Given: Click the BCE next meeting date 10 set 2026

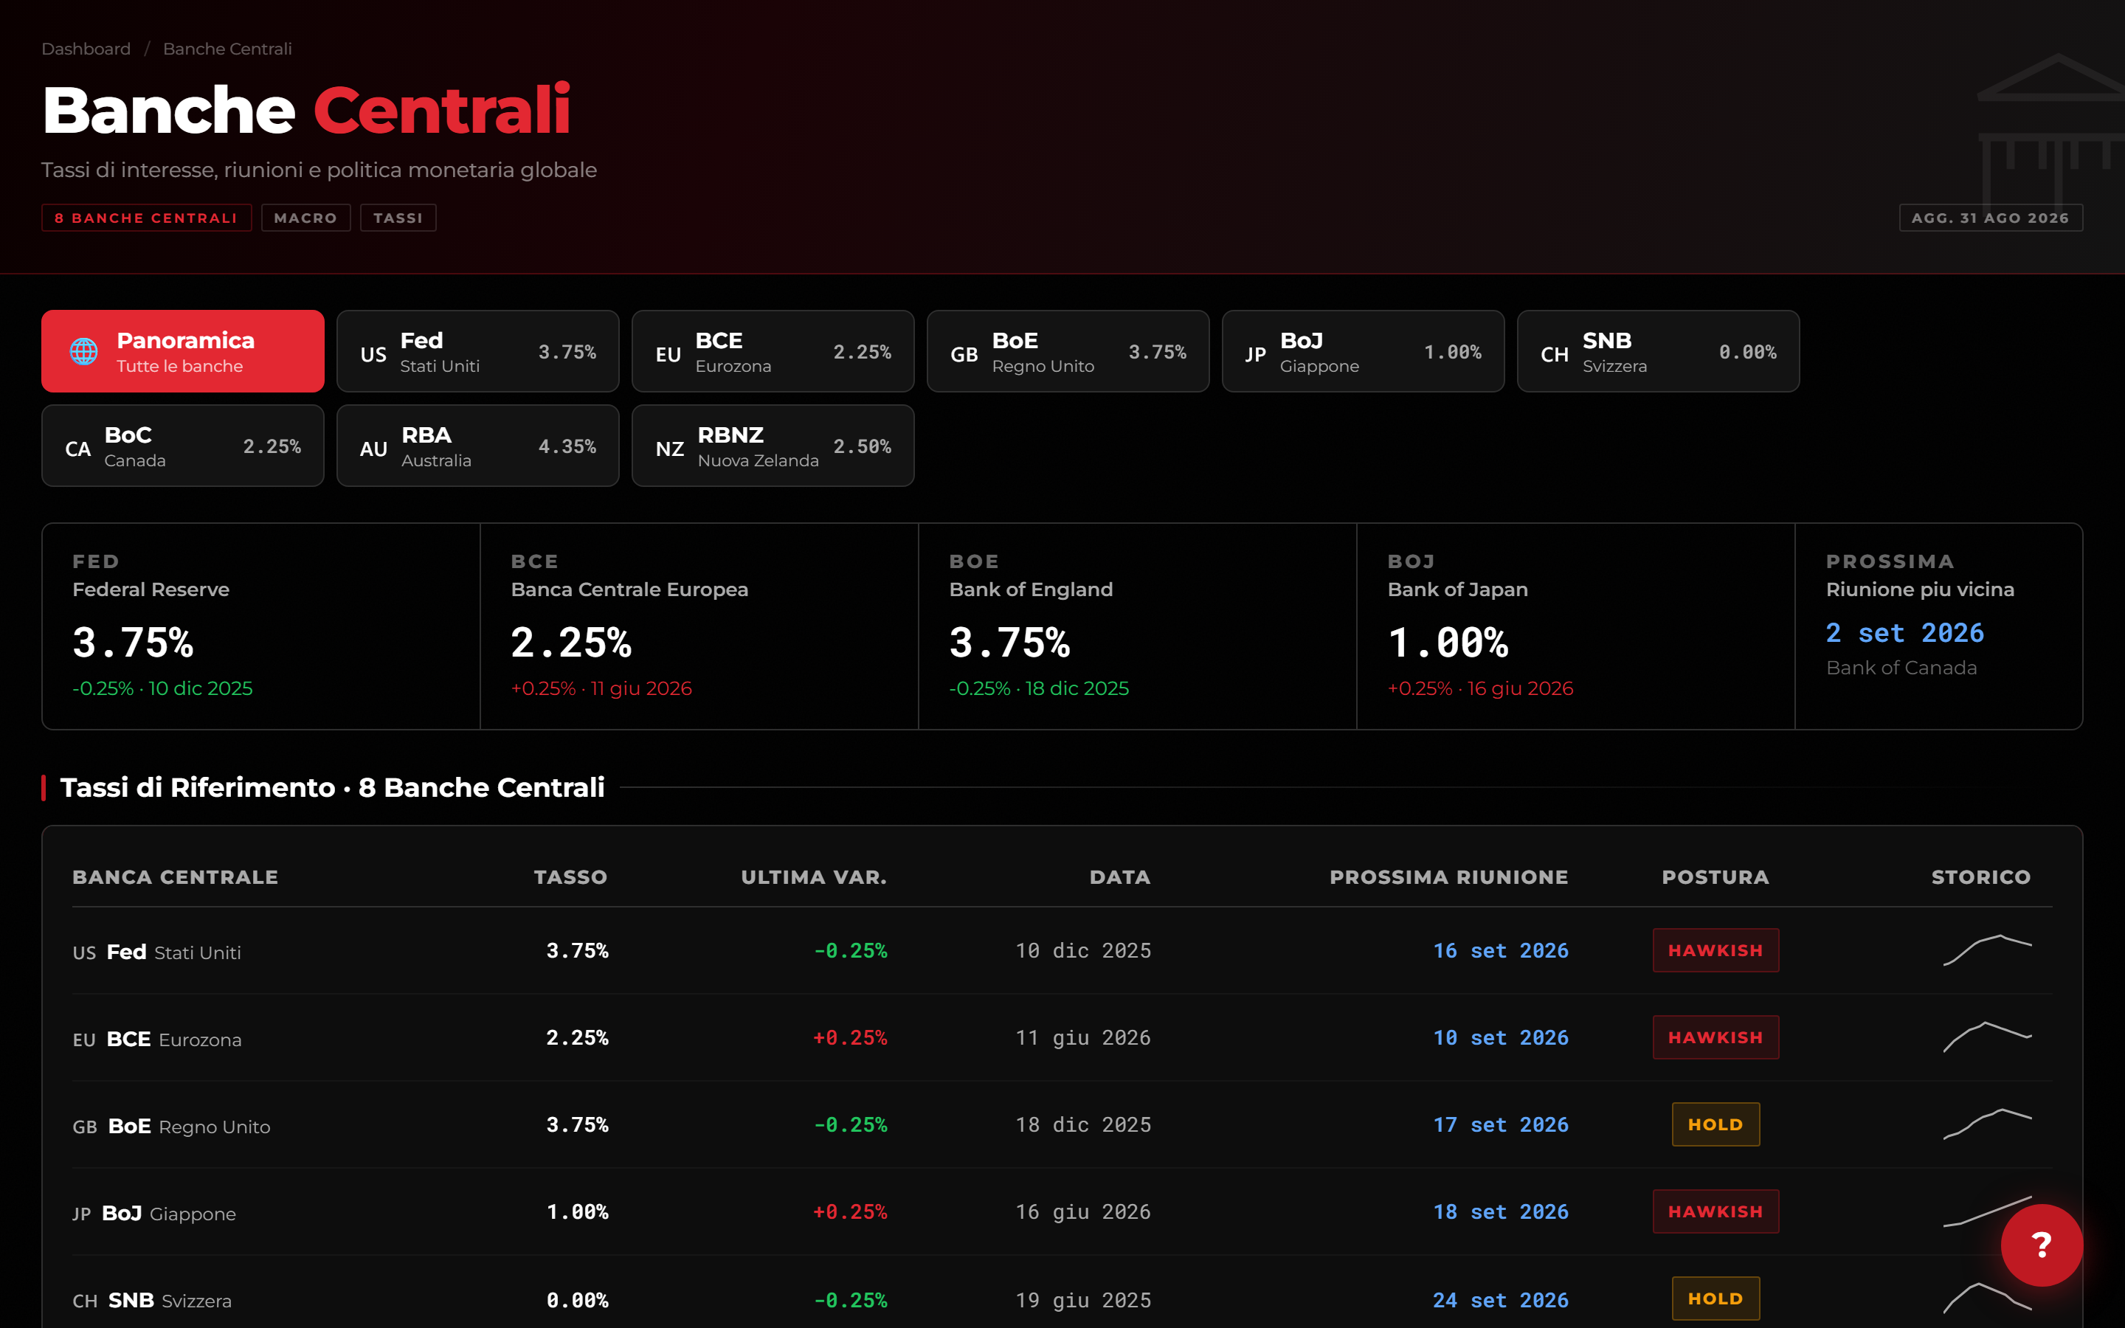Looking at the screenshot, I should pyautogui.click(x=1501, y=1037).
